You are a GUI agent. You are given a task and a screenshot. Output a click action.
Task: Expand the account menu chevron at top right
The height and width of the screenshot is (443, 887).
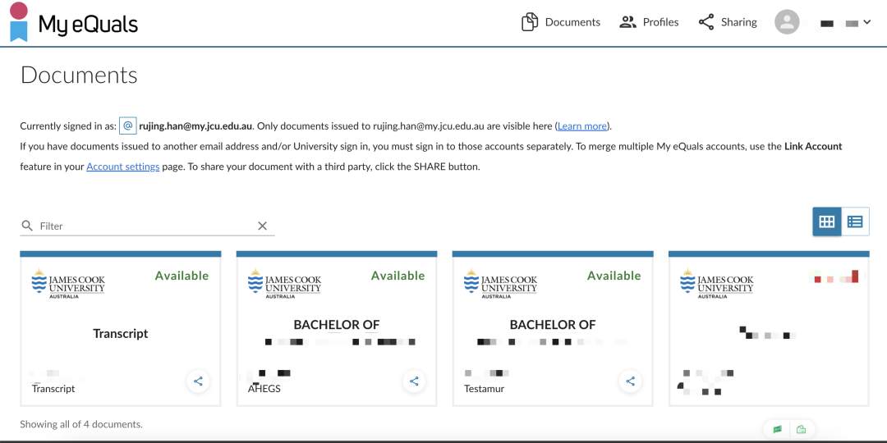(x=866, y=22)
